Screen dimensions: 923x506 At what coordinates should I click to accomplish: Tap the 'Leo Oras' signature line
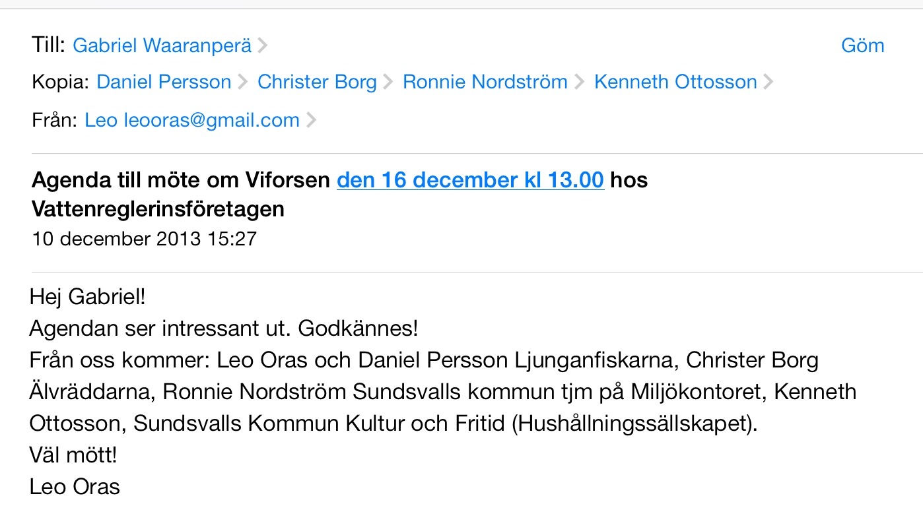coord(75,487)
